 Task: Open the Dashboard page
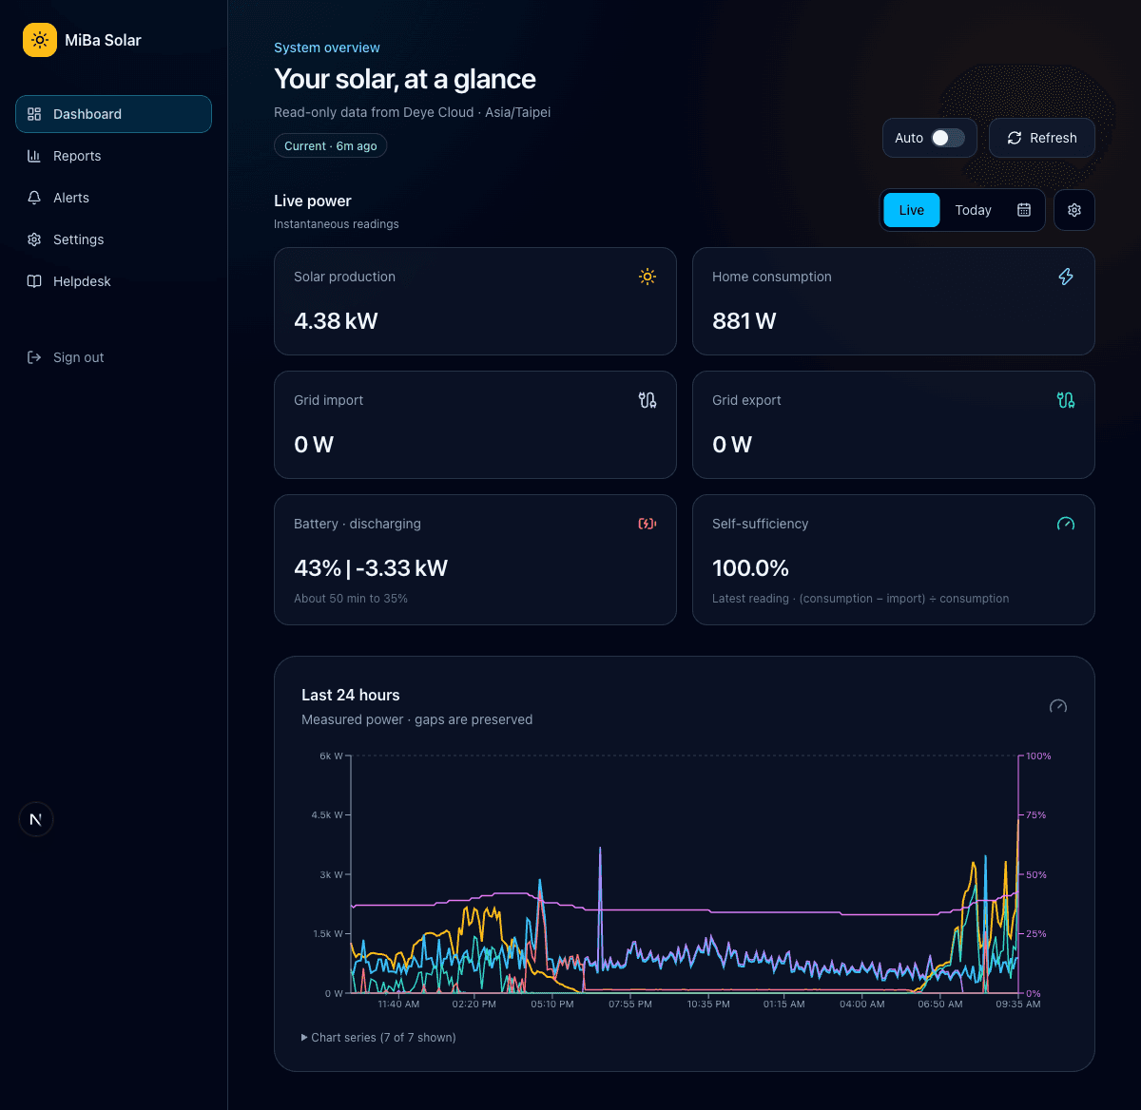pyautogui.click(x=113, y=114)
